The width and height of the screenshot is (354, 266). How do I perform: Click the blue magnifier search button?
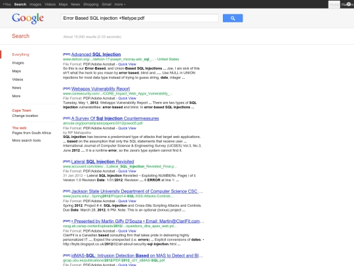coord(233,18)
